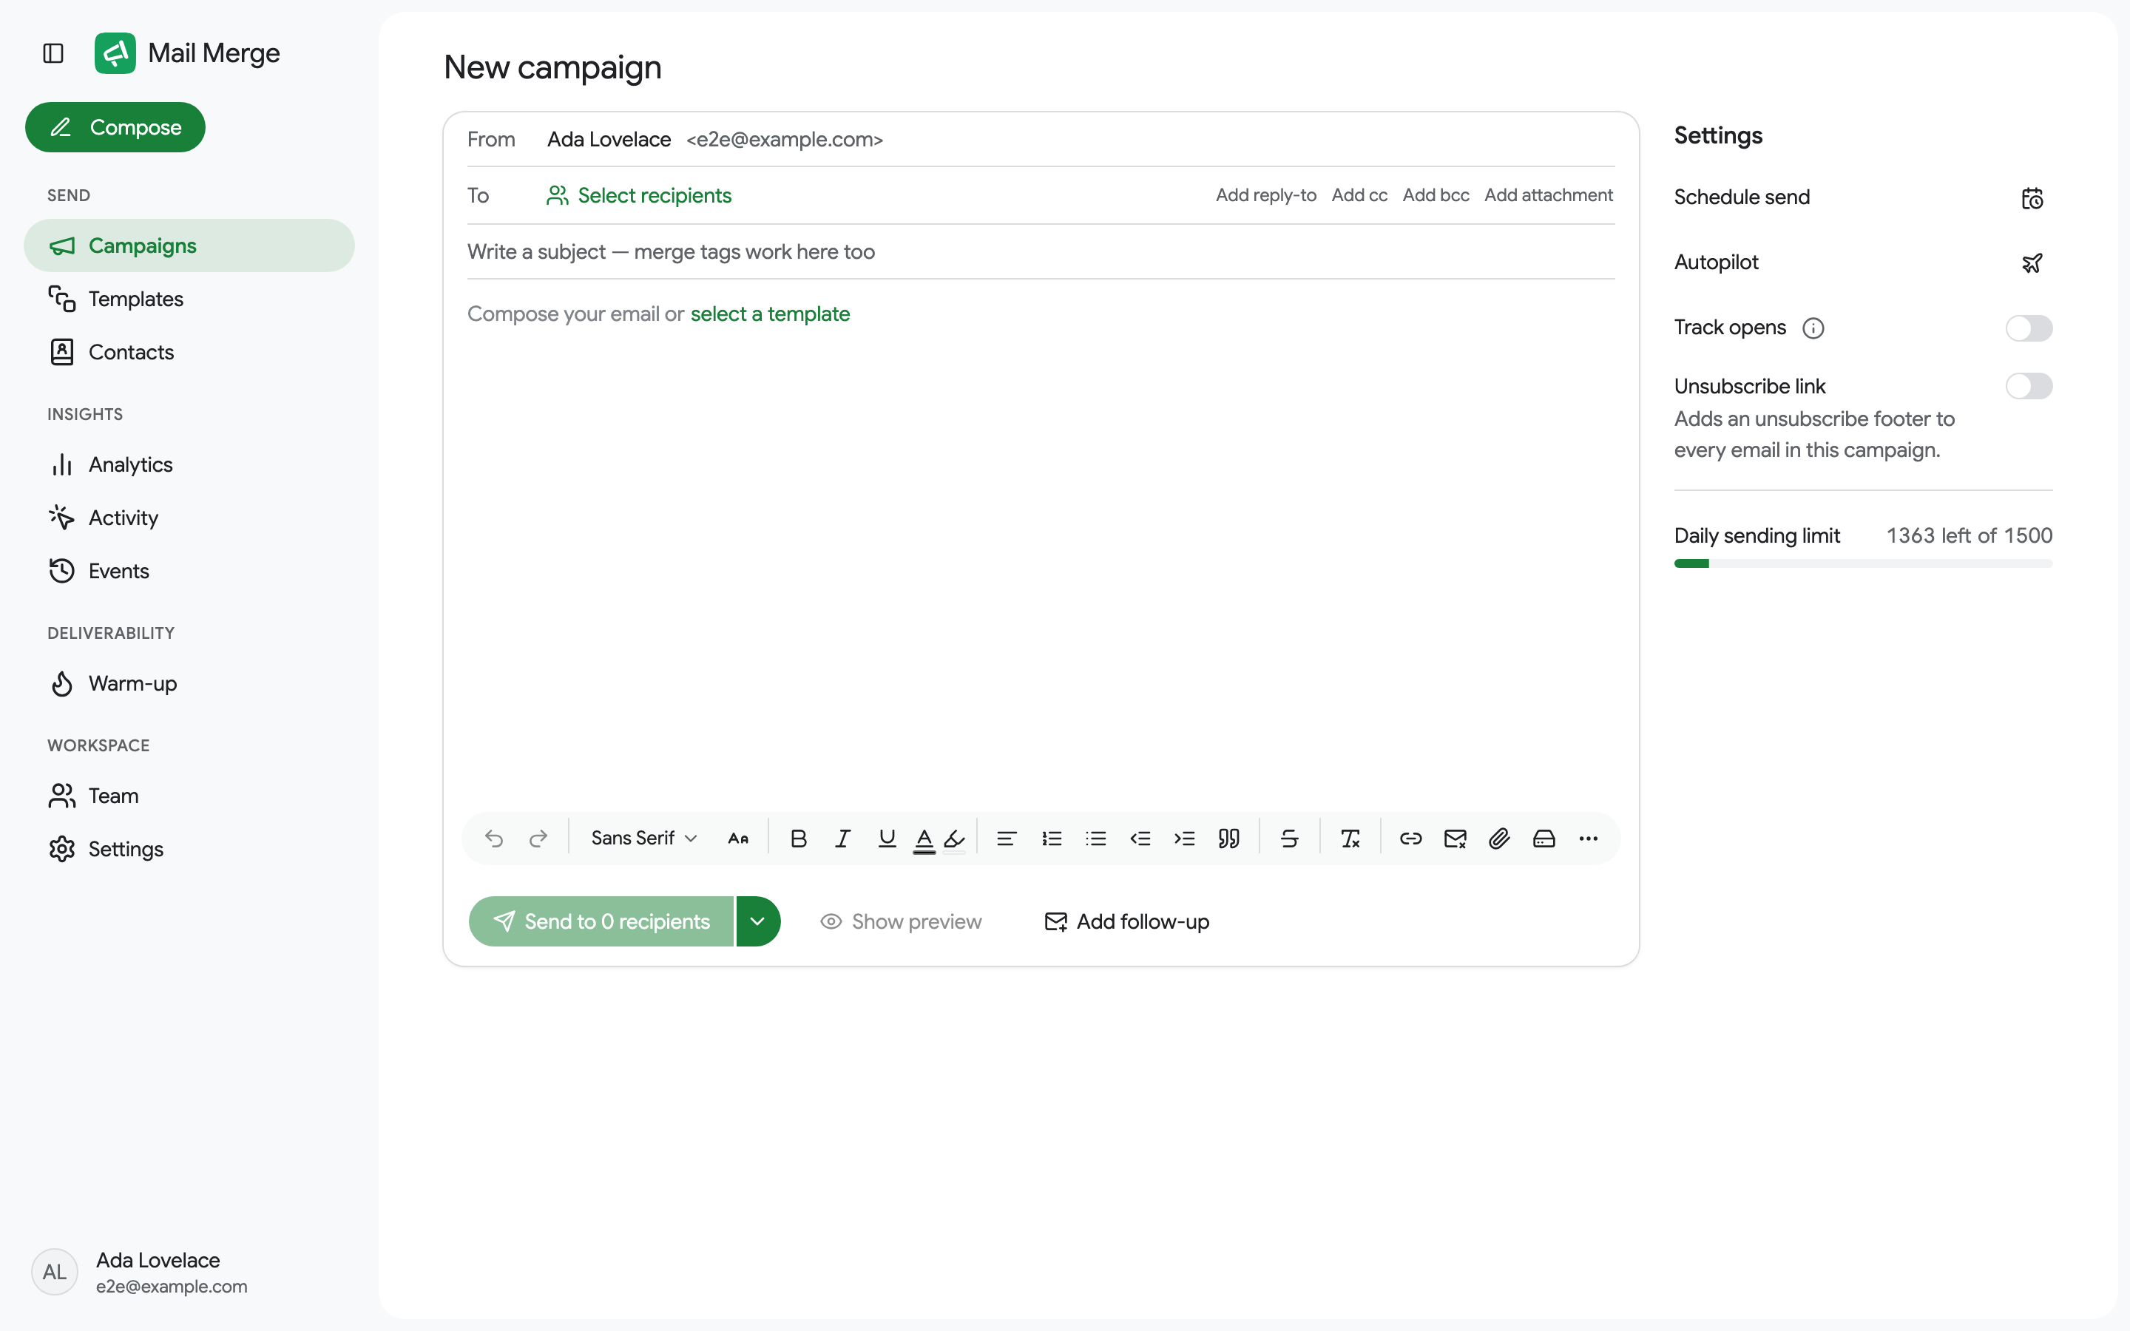Decrease the indent level
Screen dimensions: 2130x1331
[1140, 839]
